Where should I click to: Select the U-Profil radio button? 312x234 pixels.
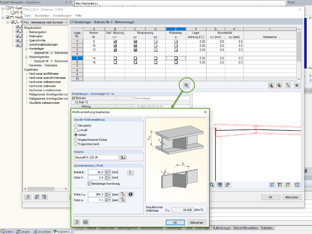pos(76,130)
